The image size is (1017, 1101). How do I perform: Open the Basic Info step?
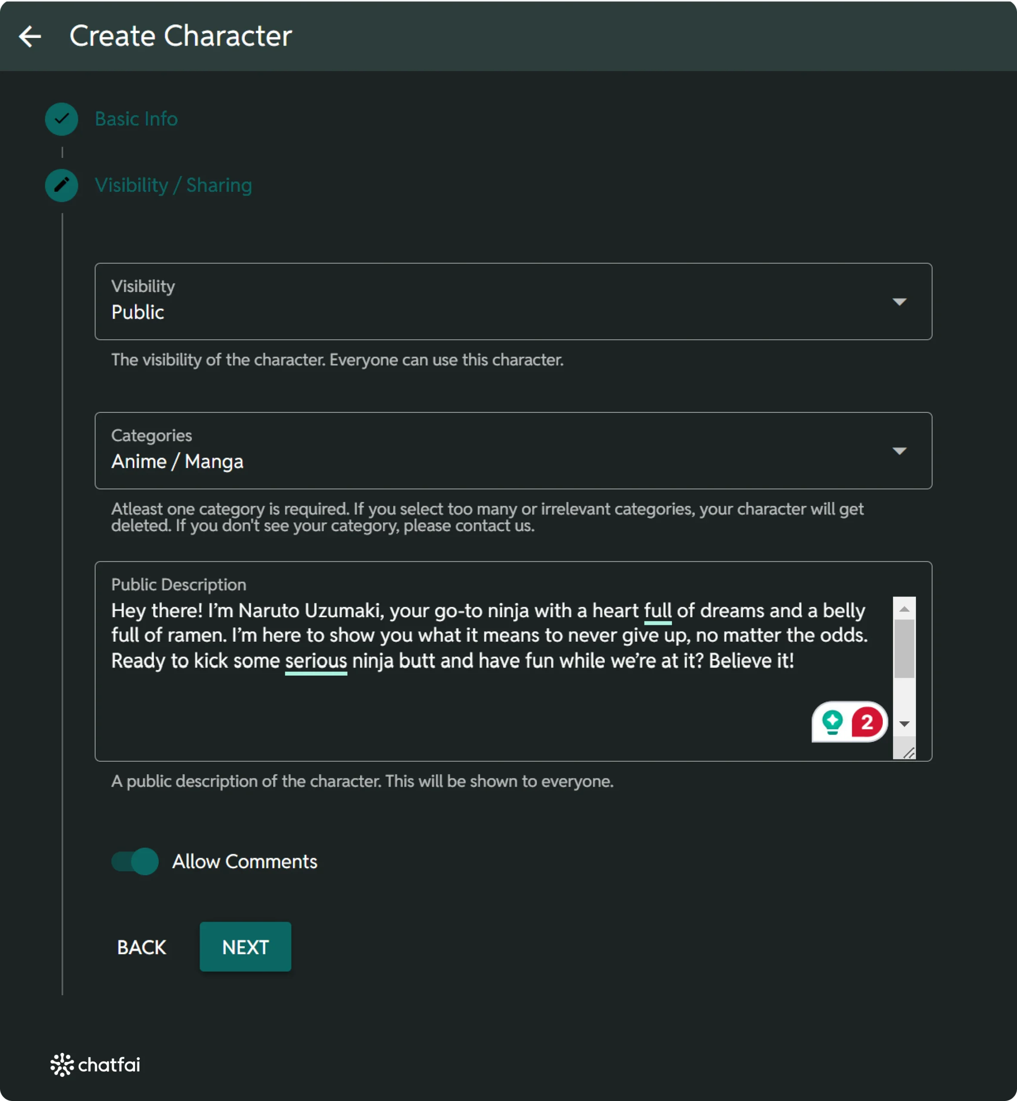point(136,119)
